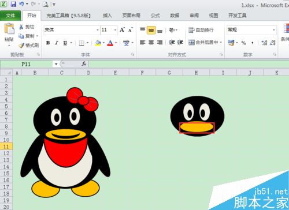The height and width of the screenshot is (210, 289).
Task: Expand font color dropdown arrow
Action: point(116,43)
